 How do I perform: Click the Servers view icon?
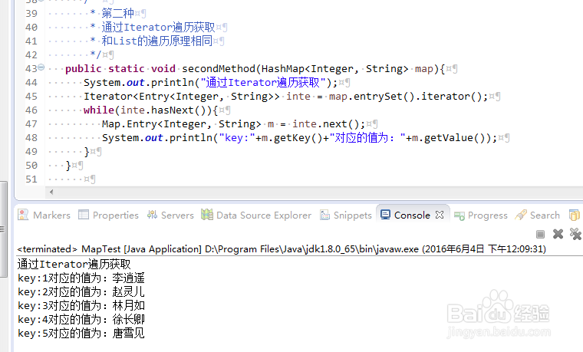tap(153, 215)
